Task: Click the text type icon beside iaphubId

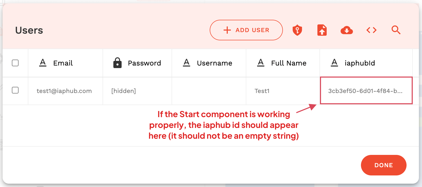Action: point(334,63)
